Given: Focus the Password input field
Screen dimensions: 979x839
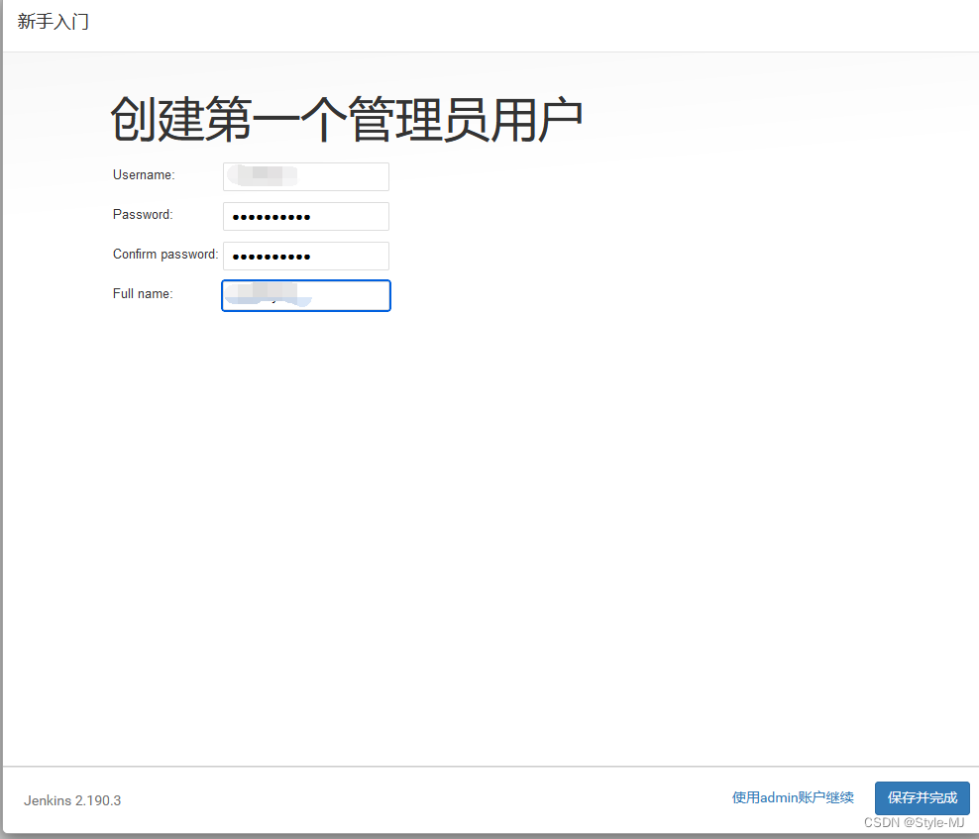Looking at the screenshot, I should point(306,216).
